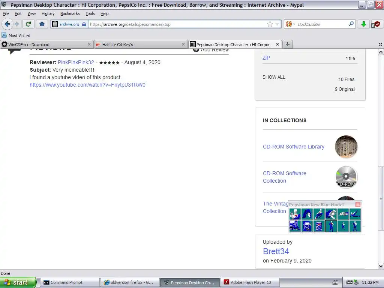Open the Downloads green arrow button
The width and height of the screenshot is (384, 288).
[x=364, y=24]
